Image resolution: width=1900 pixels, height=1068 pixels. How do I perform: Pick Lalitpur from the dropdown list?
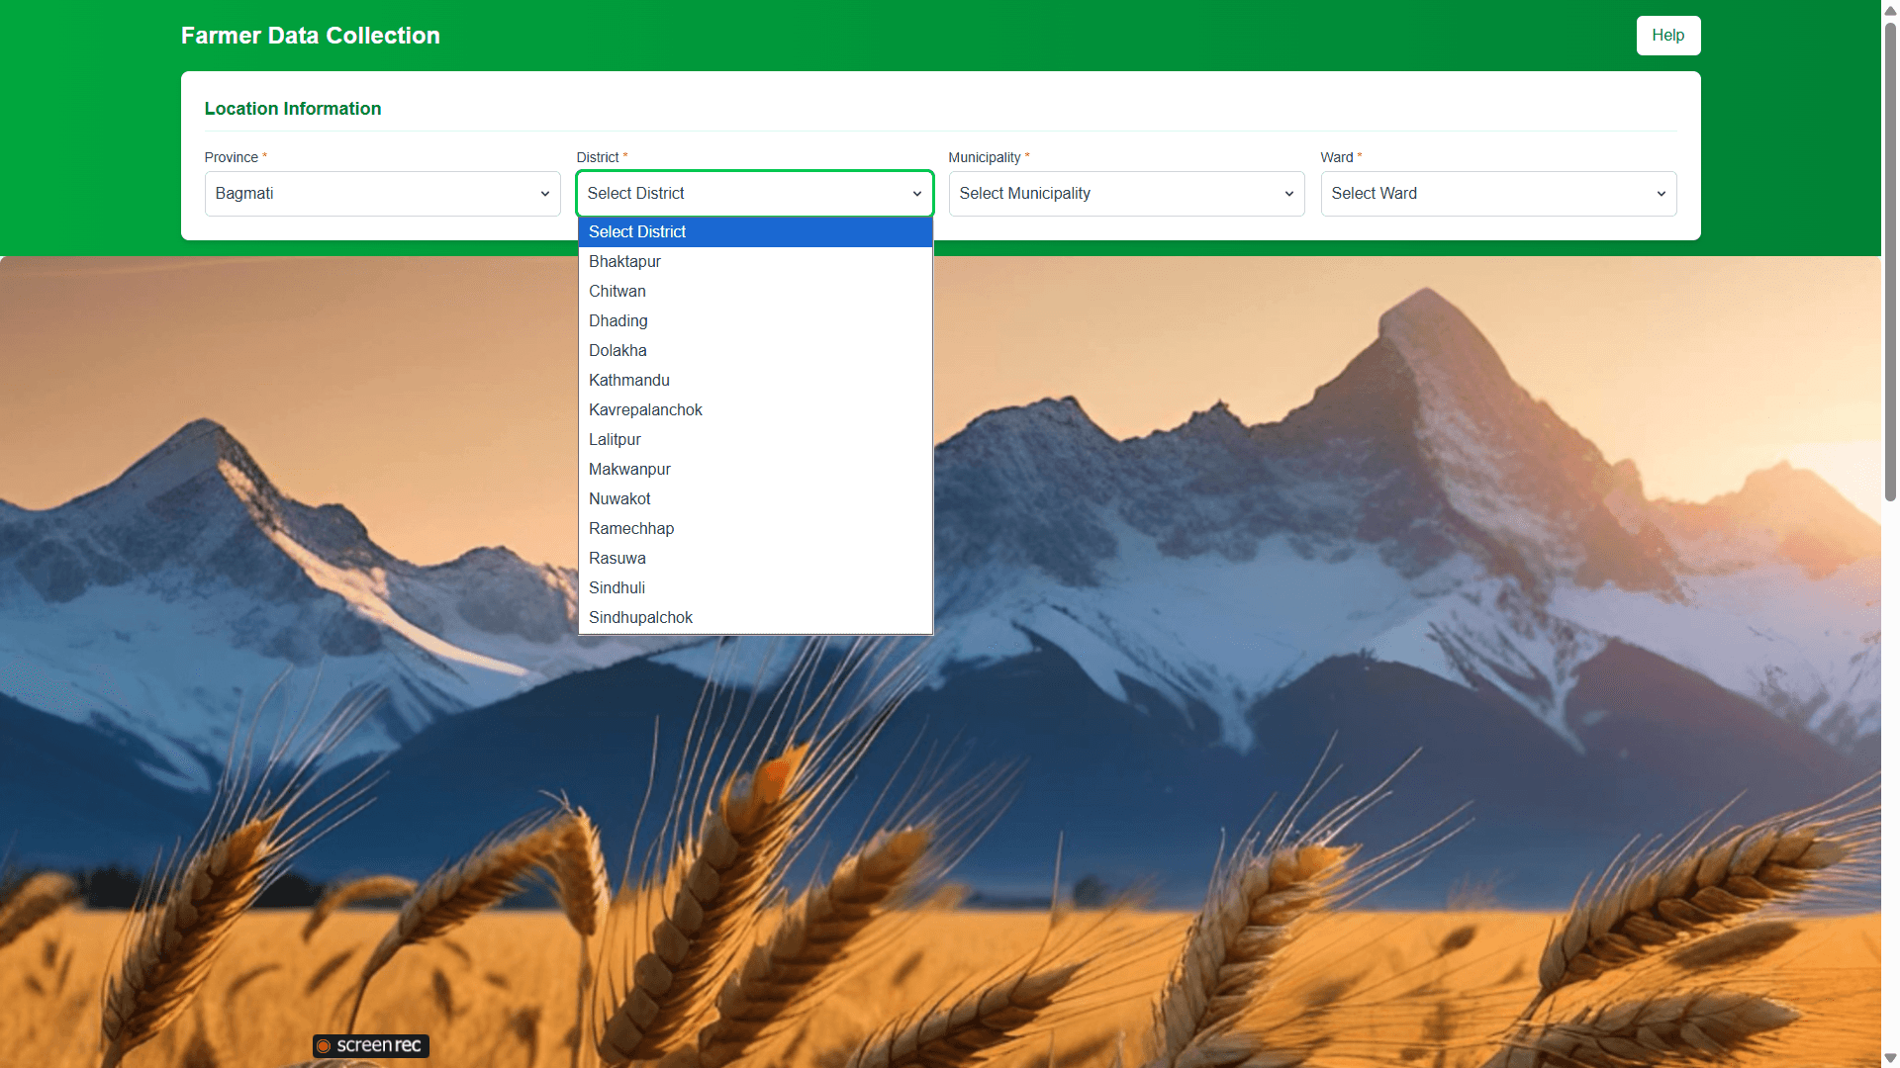615,440
